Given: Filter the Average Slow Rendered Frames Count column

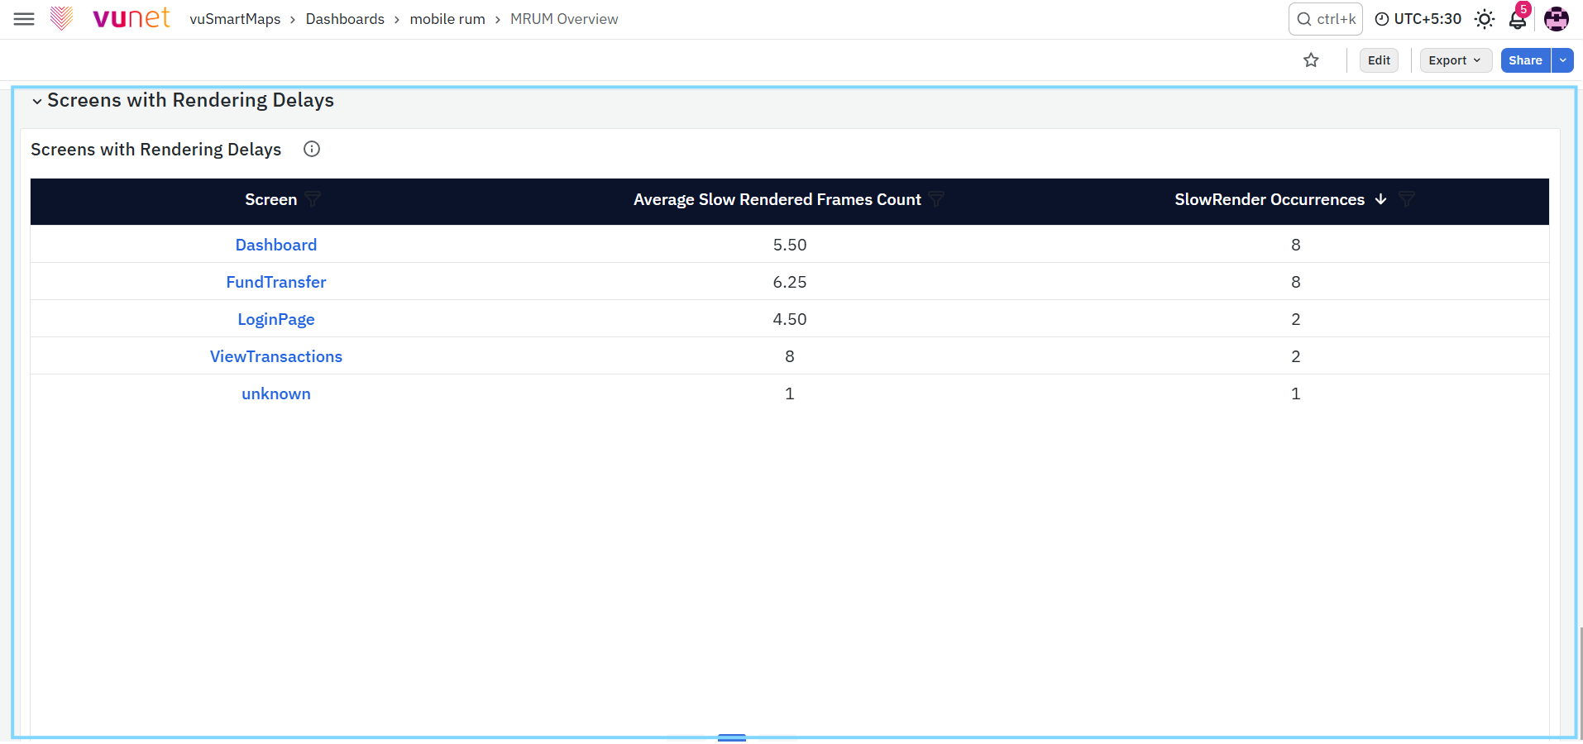Looking at the screenshot, I should click(x=936, y=199).
